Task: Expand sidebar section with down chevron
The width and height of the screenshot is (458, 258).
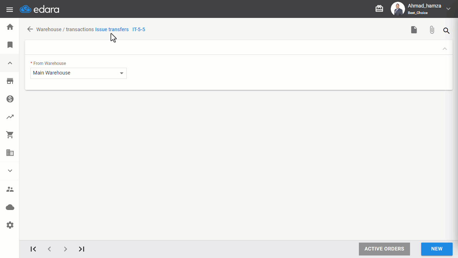Action: click(10, 171)
